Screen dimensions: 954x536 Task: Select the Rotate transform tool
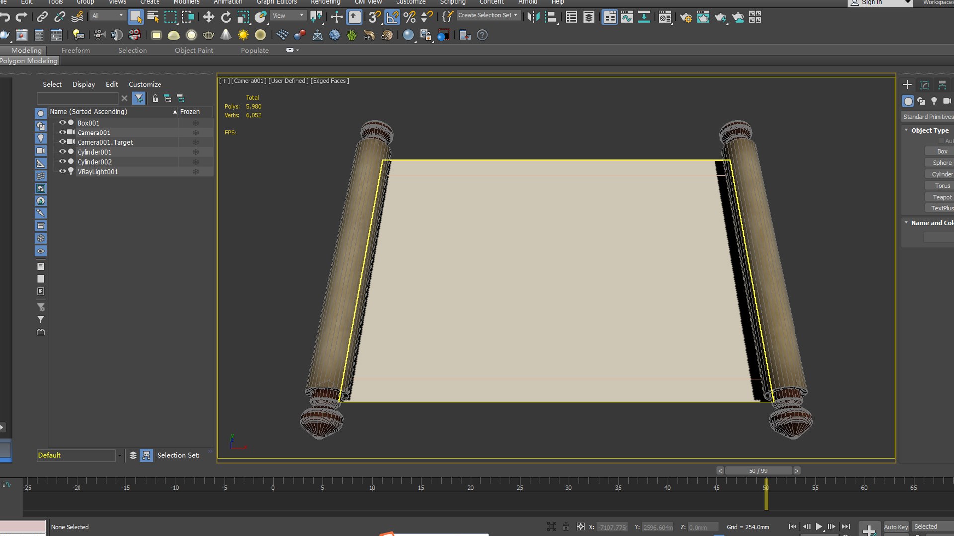(226, 17)
